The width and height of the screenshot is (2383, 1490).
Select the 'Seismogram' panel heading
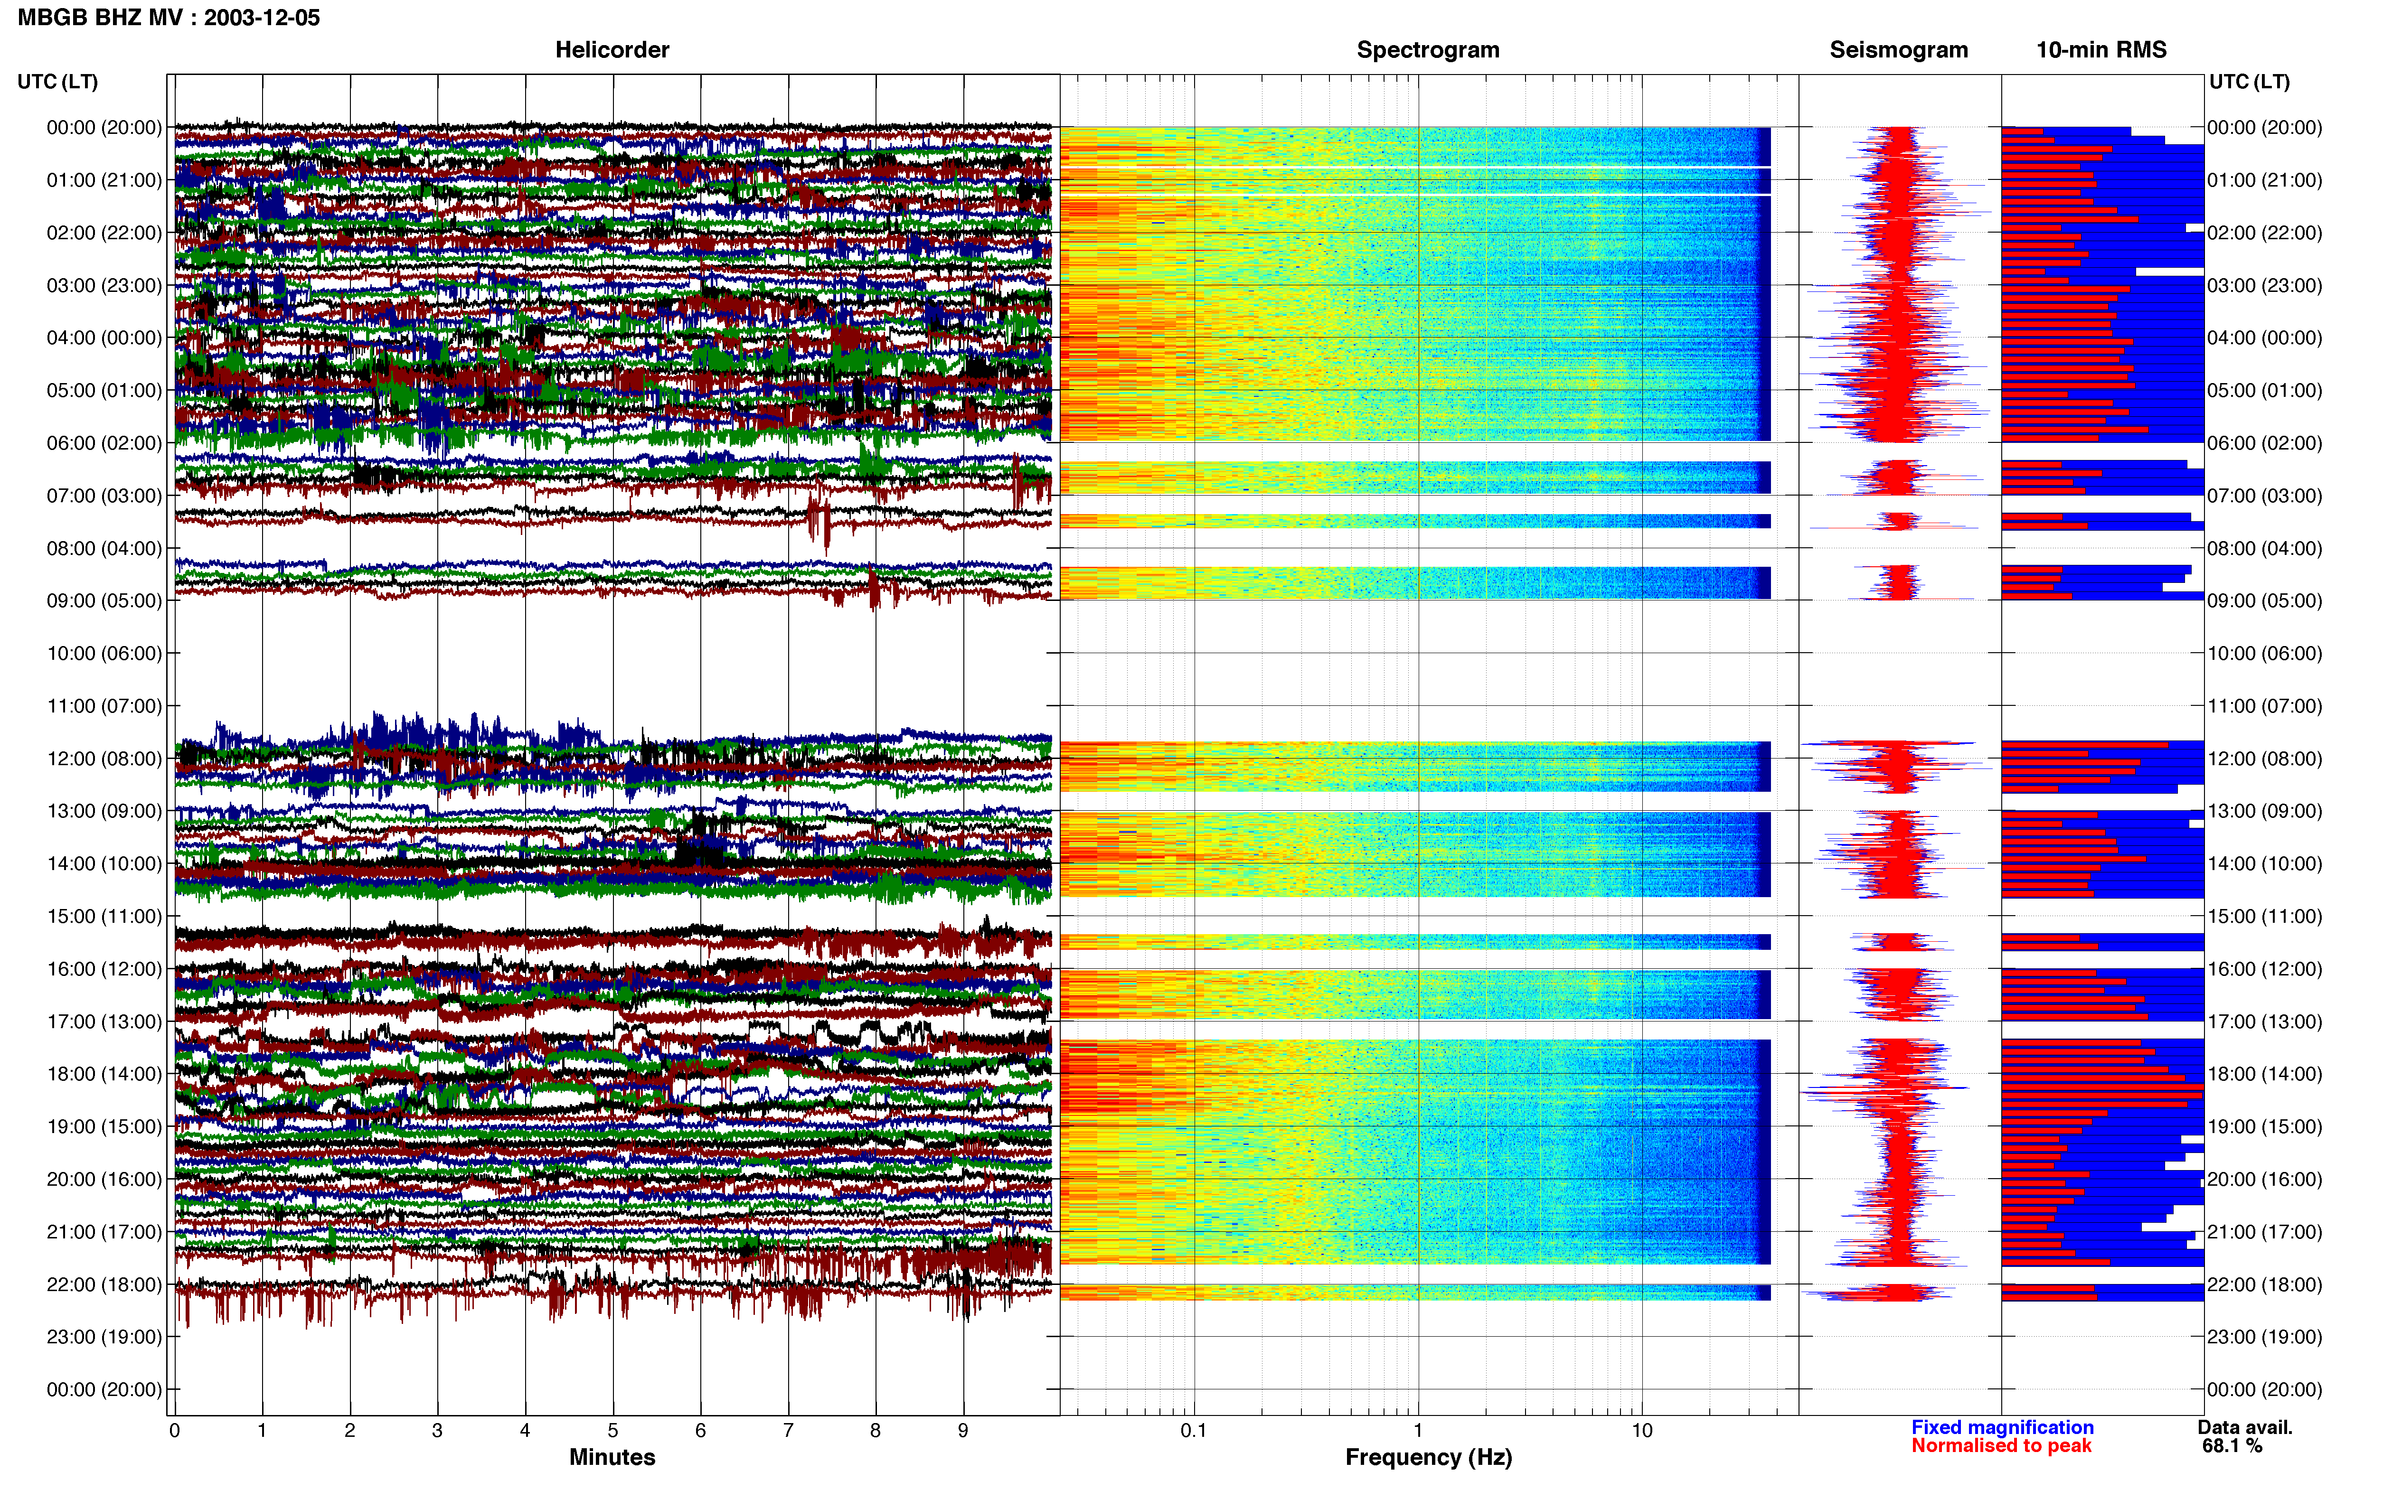pyautogui.click(x=1898, y=49)
